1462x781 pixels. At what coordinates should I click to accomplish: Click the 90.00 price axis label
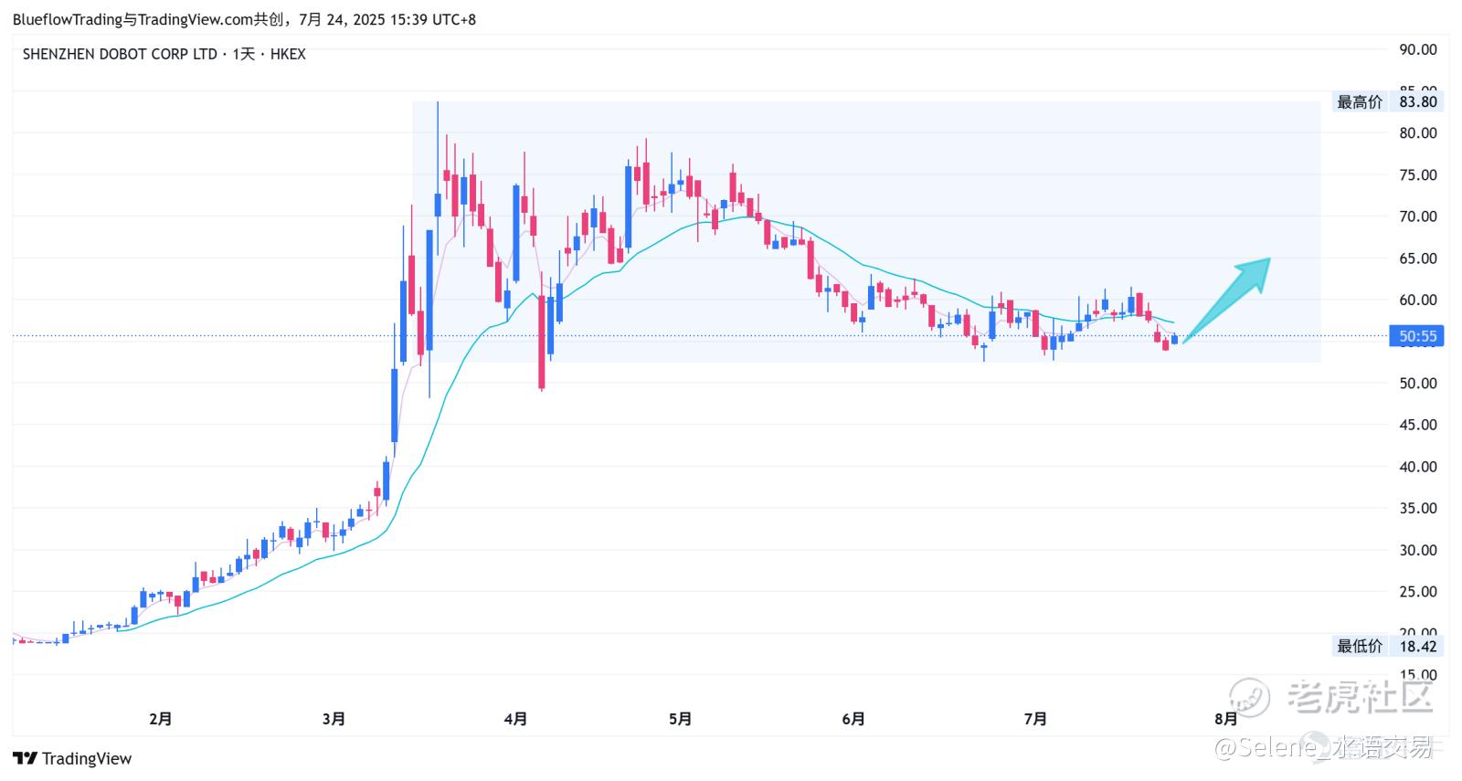(x=1418, y=49)
